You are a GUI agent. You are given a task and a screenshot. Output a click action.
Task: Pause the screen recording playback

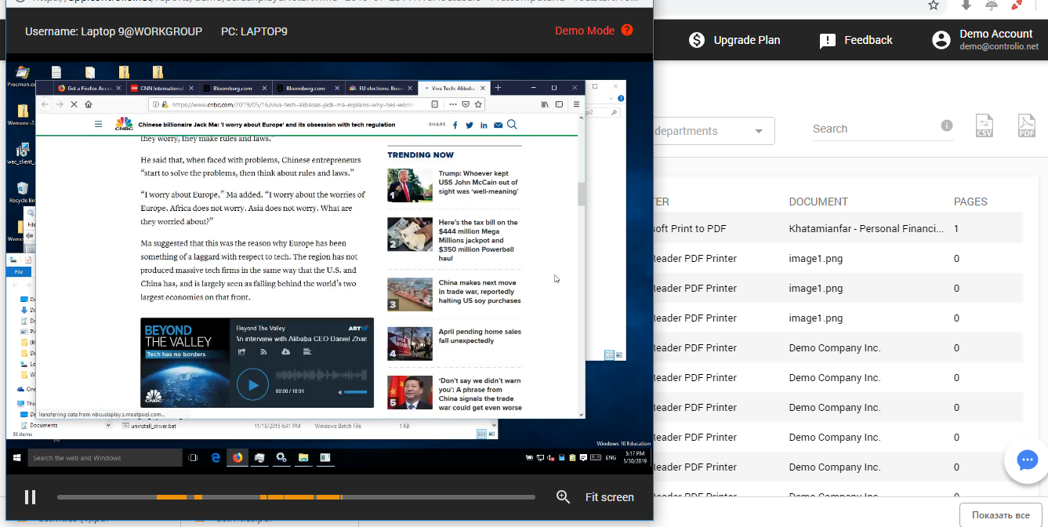click(x=30, y=496)
